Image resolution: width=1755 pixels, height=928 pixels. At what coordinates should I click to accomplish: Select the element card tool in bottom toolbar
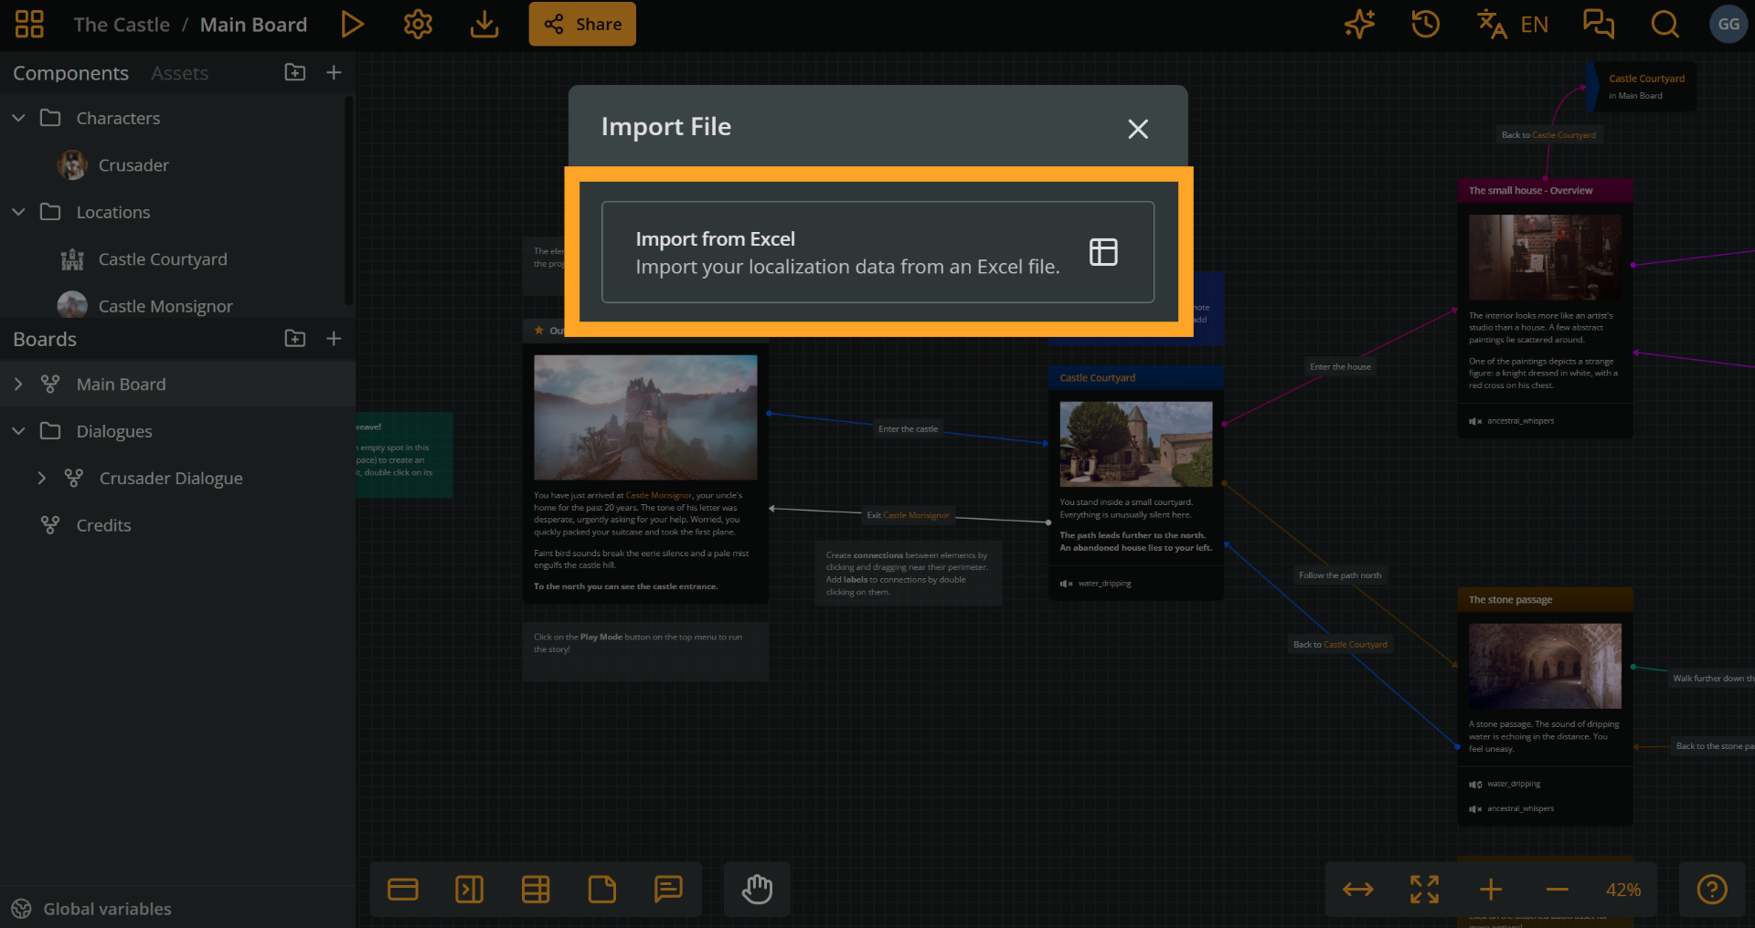tap(403, 890)
